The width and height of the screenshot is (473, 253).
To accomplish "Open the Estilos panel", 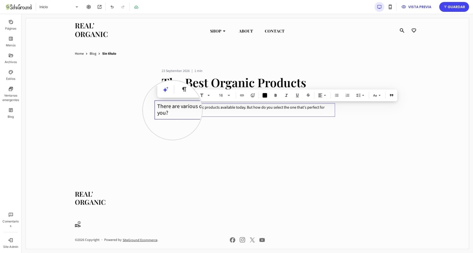I will pyautogui.click(x=11, y=75).
